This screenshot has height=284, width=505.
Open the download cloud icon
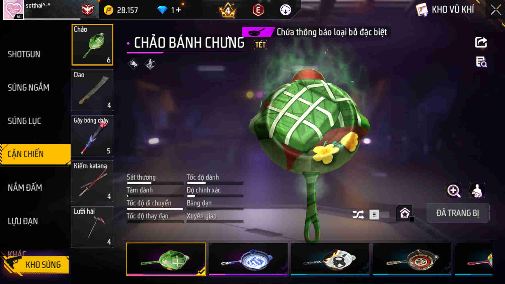[285, 10]
